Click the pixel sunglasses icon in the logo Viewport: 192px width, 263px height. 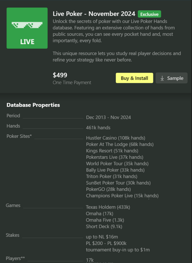[x=27, y=25]
